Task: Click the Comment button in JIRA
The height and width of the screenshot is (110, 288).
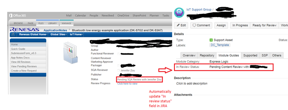Action: [x=201, y=25]
